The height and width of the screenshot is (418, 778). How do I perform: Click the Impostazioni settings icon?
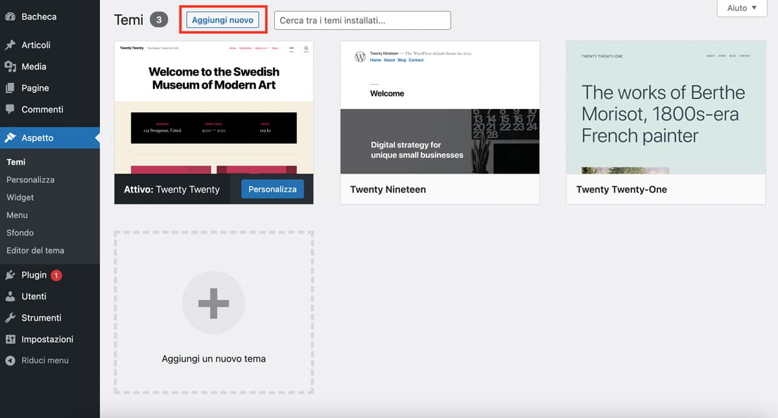pyautogui.click(x=10, y=340)
